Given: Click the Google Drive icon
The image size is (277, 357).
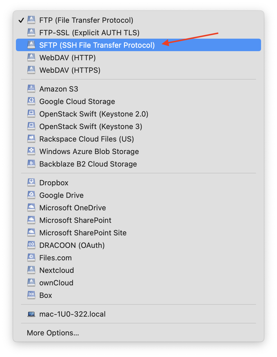Looking at the screenshot, I should (x=31, y=195).
